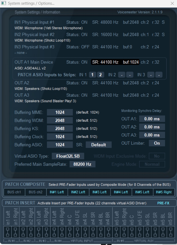
Task: Open Buffering KS value selector
Action: [x=60, y=129]
